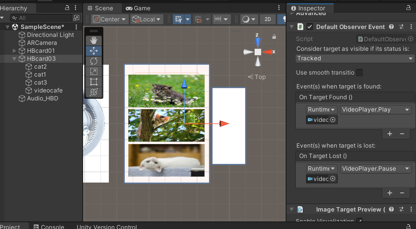Select the Hand view tool
This screenshot has width=416, height=229.
[94, 40]
